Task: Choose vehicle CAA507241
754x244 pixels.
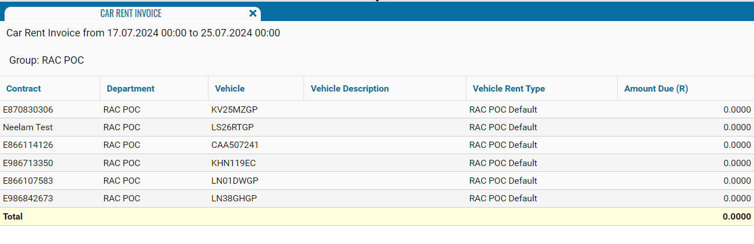Action: coord(235,145)
